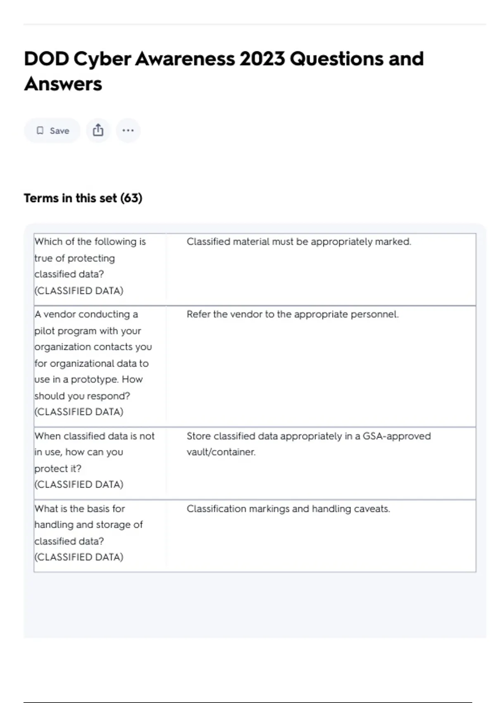Click the bookmark icon inside Save button
The image size is (496, 703).
40,131
